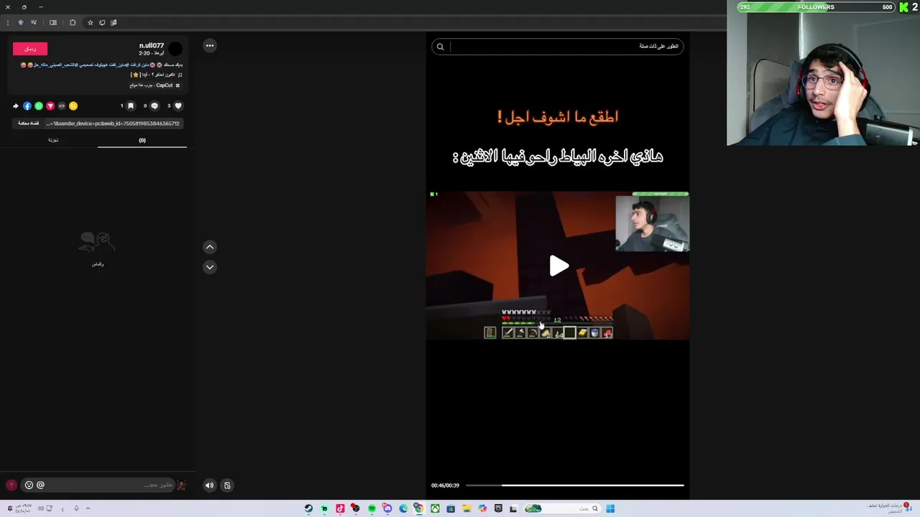Click the red send-to-friends share icon
The width and height of the screenshot is (920, 517).
point(50,106)
